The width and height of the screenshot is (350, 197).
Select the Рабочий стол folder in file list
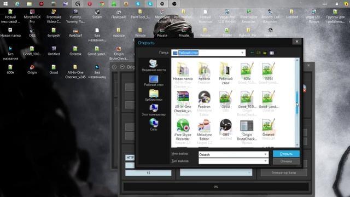(225, 73)
